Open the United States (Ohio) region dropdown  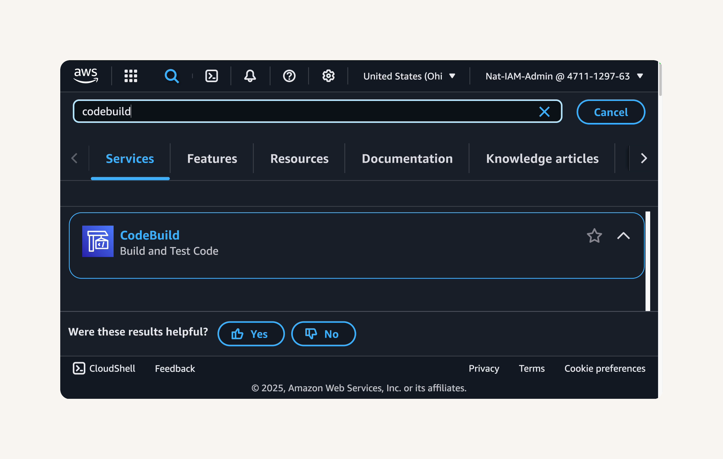point(409,76)
